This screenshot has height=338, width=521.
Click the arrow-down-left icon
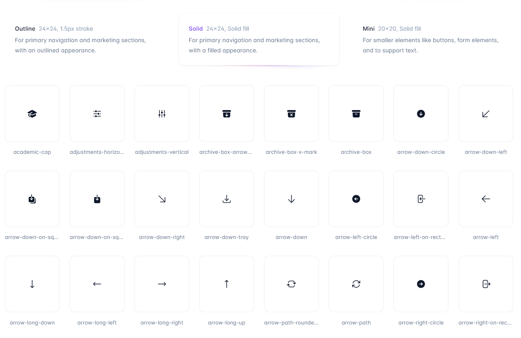point(486,114)
